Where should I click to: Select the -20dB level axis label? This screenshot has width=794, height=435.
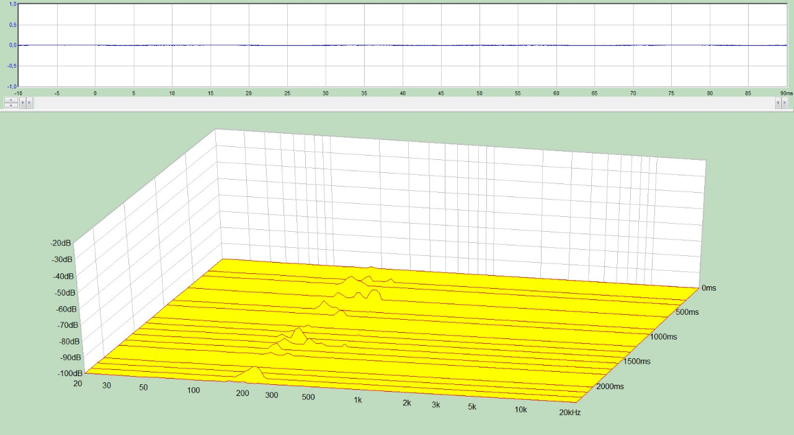pyautogui.click(x=61, y=243)
